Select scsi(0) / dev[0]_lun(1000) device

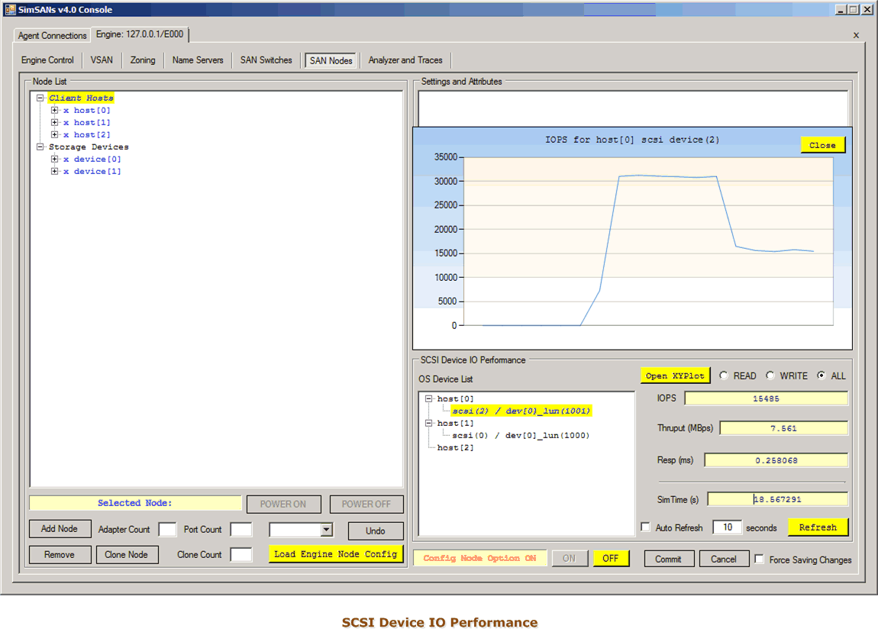(521, 435)
